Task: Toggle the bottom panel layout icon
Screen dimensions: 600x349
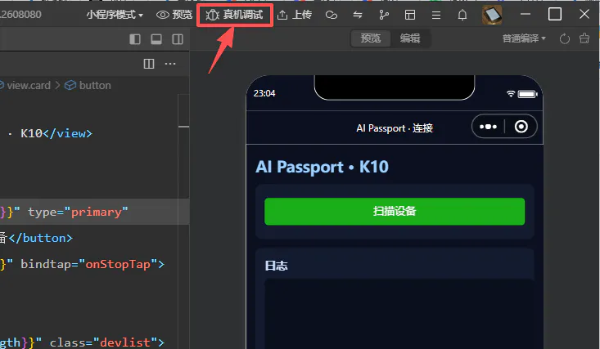Action: 156,39
